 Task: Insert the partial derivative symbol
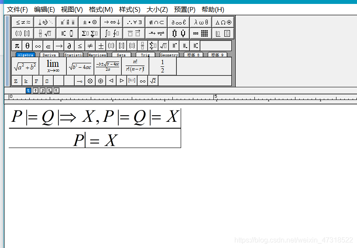pos(69,46)
